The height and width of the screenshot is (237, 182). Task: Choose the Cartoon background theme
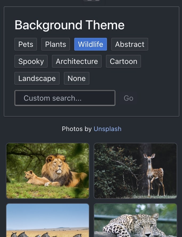click(123, 61)
